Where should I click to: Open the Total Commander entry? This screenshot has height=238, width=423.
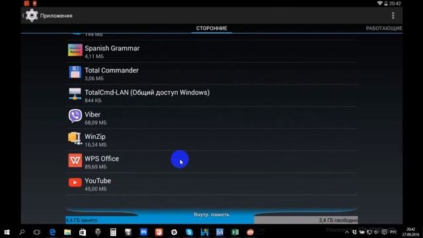point(211,73)
